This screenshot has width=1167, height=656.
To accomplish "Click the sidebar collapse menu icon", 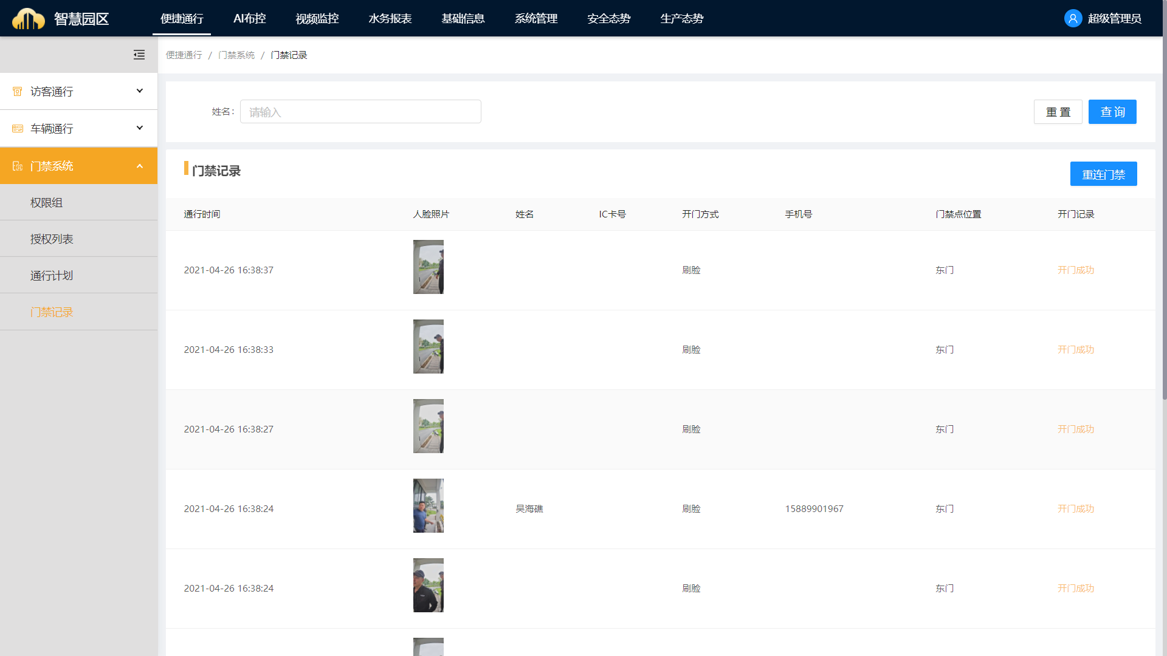I will (139, 55).
